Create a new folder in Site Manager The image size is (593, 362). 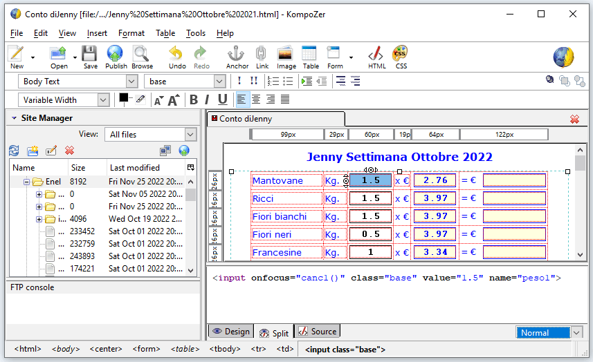[33, 151]
